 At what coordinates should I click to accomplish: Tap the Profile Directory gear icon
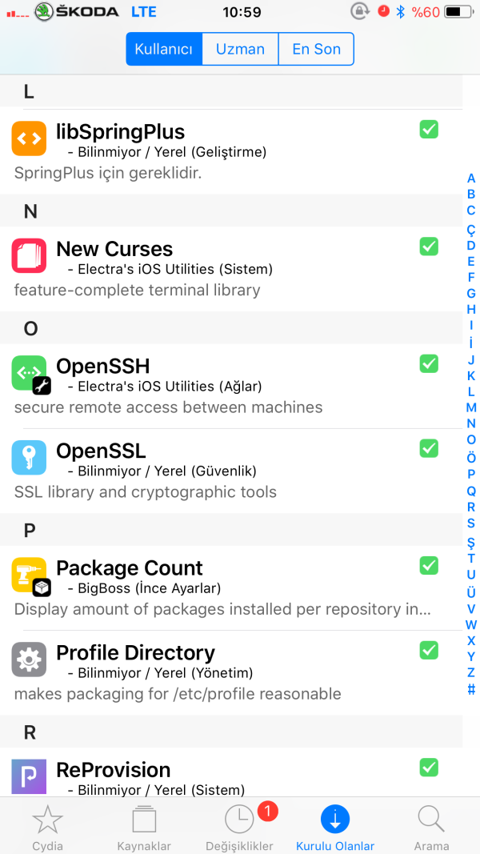29,660
